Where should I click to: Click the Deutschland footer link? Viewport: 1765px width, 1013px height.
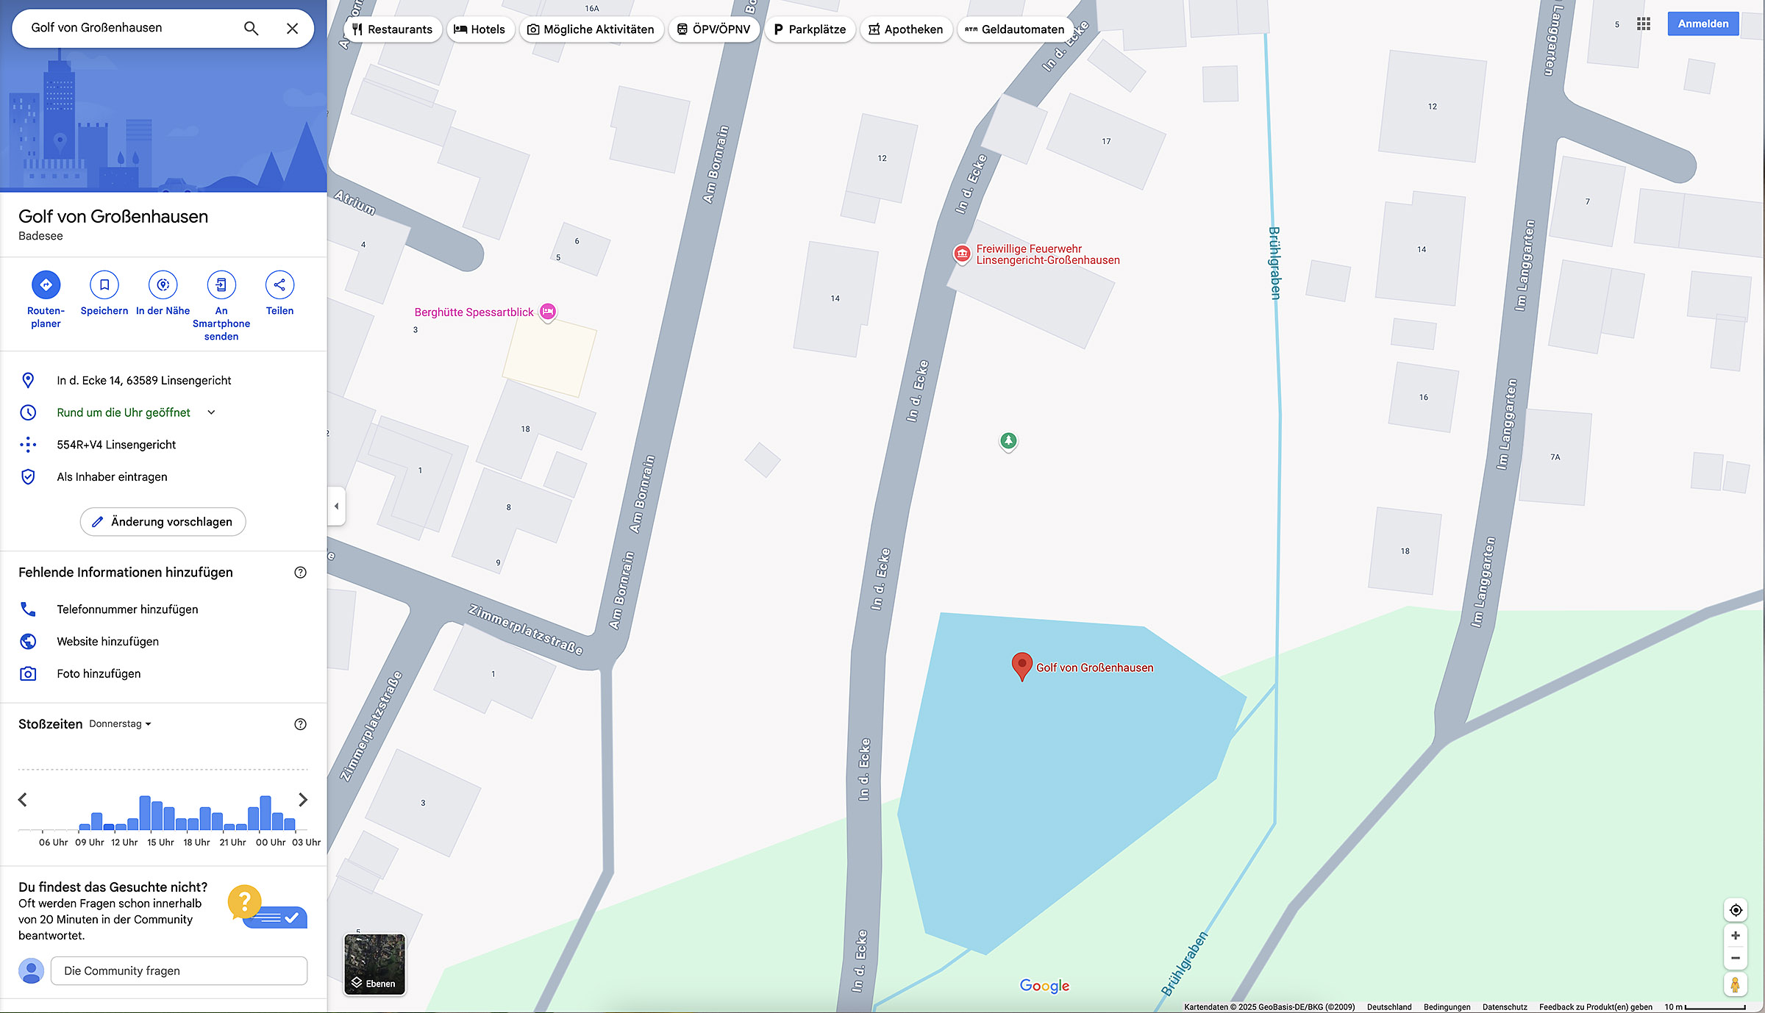[x=1389, y=1007]
